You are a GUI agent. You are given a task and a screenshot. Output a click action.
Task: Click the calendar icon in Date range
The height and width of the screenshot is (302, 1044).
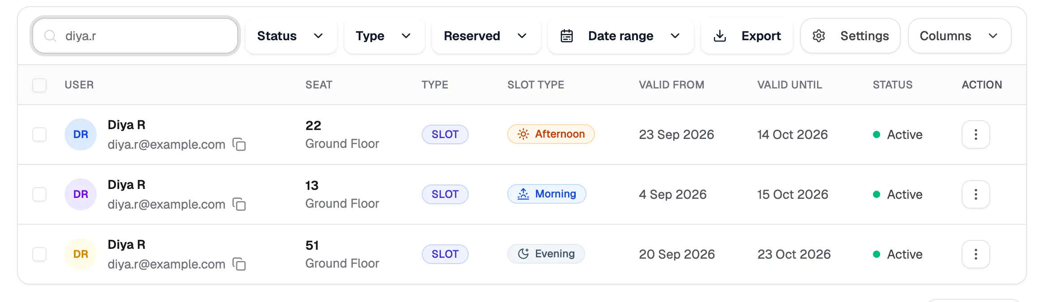coord(567,36)
